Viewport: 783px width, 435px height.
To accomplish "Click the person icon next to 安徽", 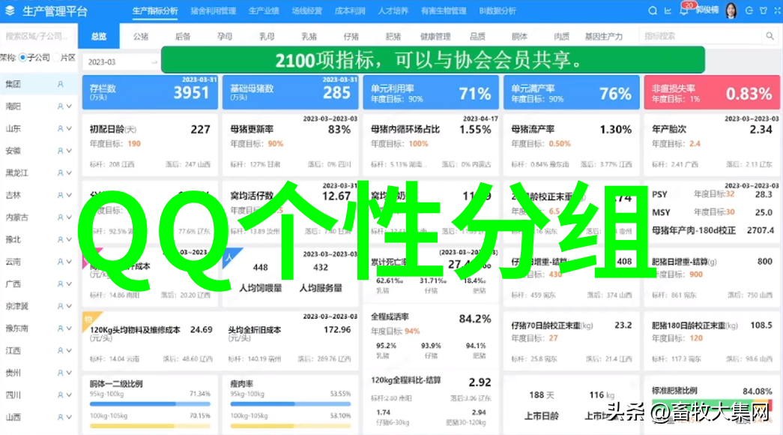I will coord(61,151).
